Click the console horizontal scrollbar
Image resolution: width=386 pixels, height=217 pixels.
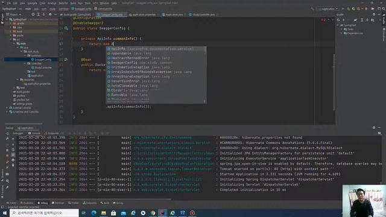pos(95,200)
